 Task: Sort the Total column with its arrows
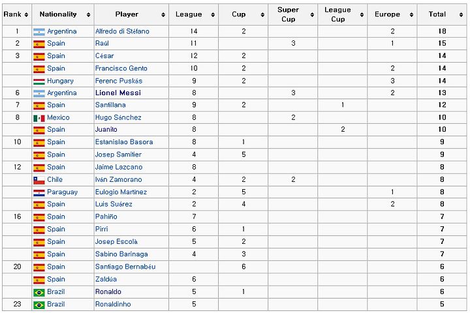461,15
